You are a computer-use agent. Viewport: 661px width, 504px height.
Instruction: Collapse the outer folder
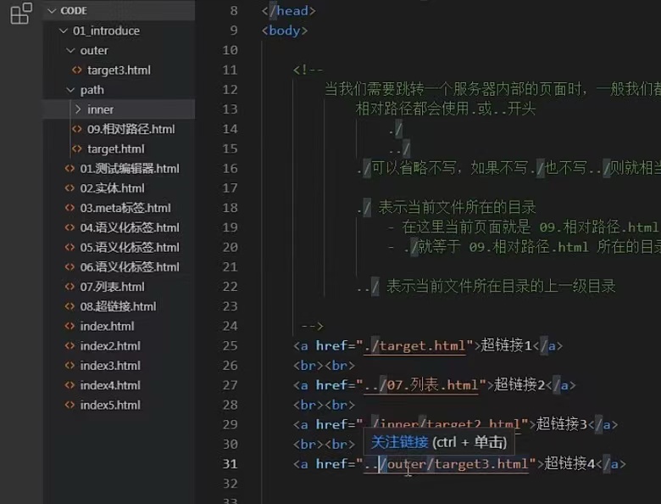[70, 51]
